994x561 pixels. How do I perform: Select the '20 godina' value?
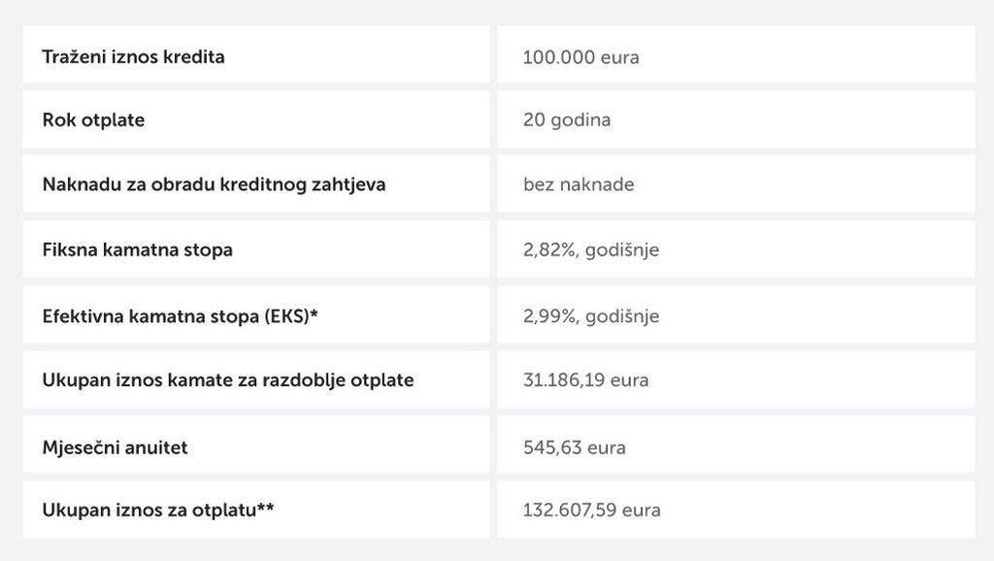567,119
